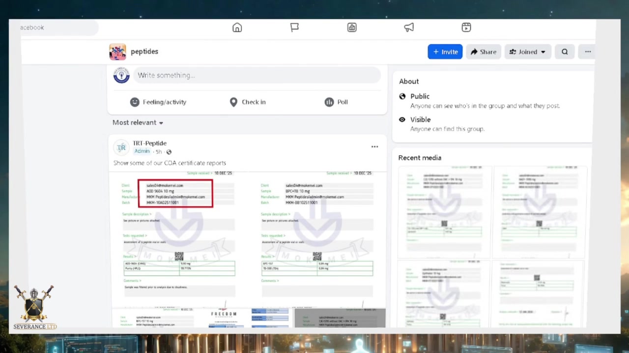The width and height of the screenshot is (629, 353).
Task: Open the peptides group avatar
Action: pos(117,51)
